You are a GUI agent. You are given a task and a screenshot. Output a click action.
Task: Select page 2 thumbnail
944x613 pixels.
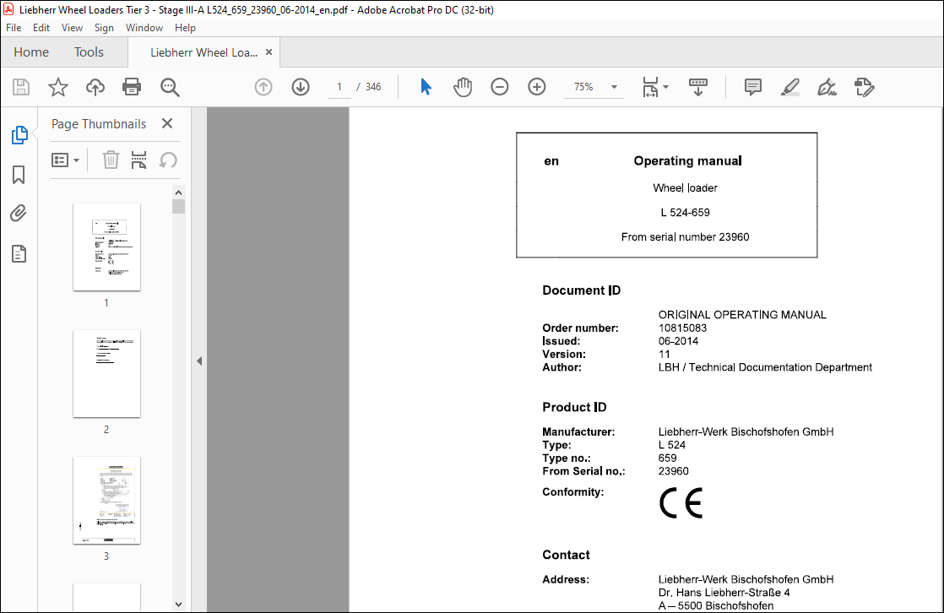[x=106, y=373]
